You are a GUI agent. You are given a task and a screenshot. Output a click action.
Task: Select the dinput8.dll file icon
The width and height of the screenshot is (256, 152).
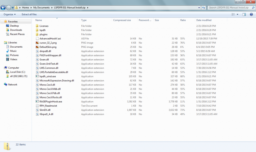[37, 51]
